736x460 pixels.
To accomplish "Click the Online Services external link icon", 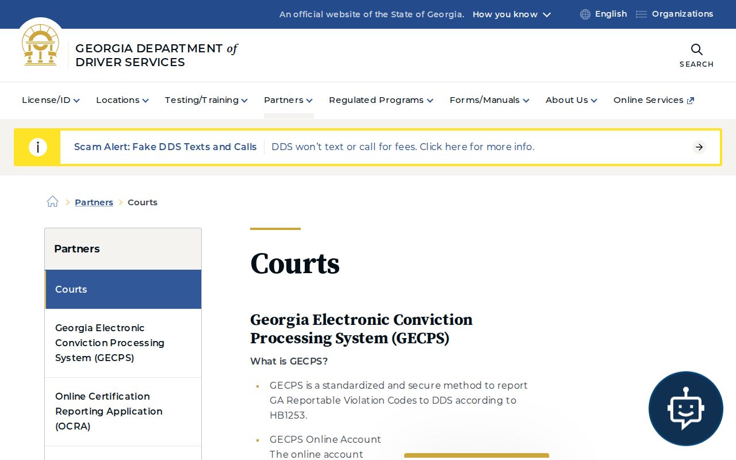I will coord(691,101).
